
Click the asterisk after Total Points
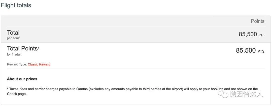tap(39, 48)
